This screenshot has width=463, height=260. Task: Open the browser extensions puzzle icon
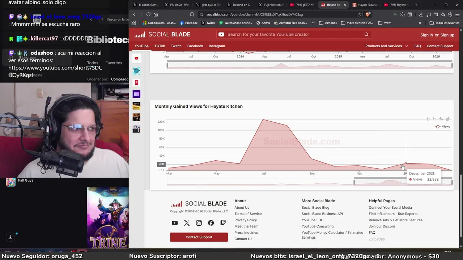click(402, 14)
